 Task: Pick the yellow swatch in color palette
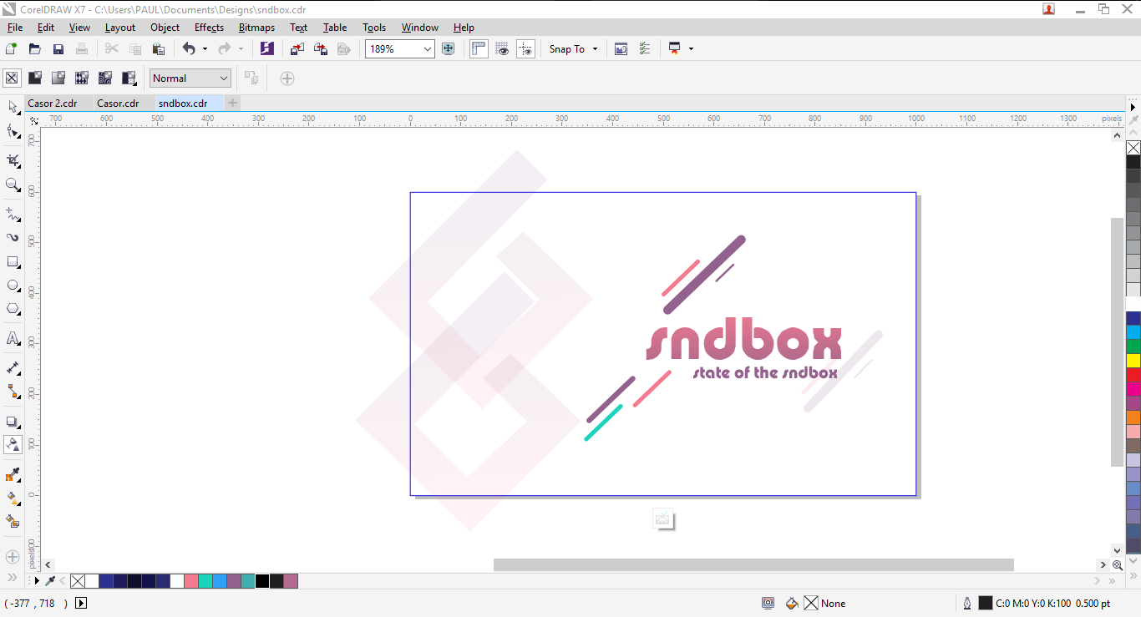pos(1133,361)
